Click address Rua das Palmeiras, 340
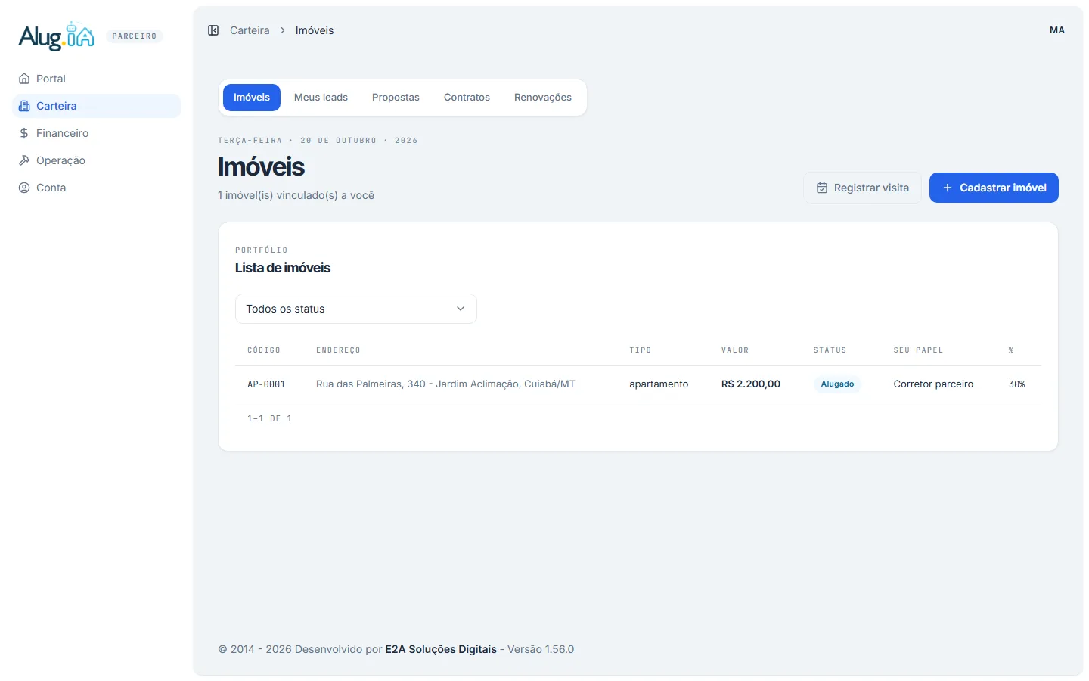 445,384
